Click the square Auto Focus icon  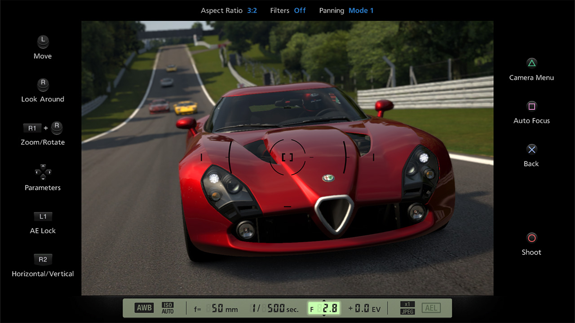(x=531, y=106)
